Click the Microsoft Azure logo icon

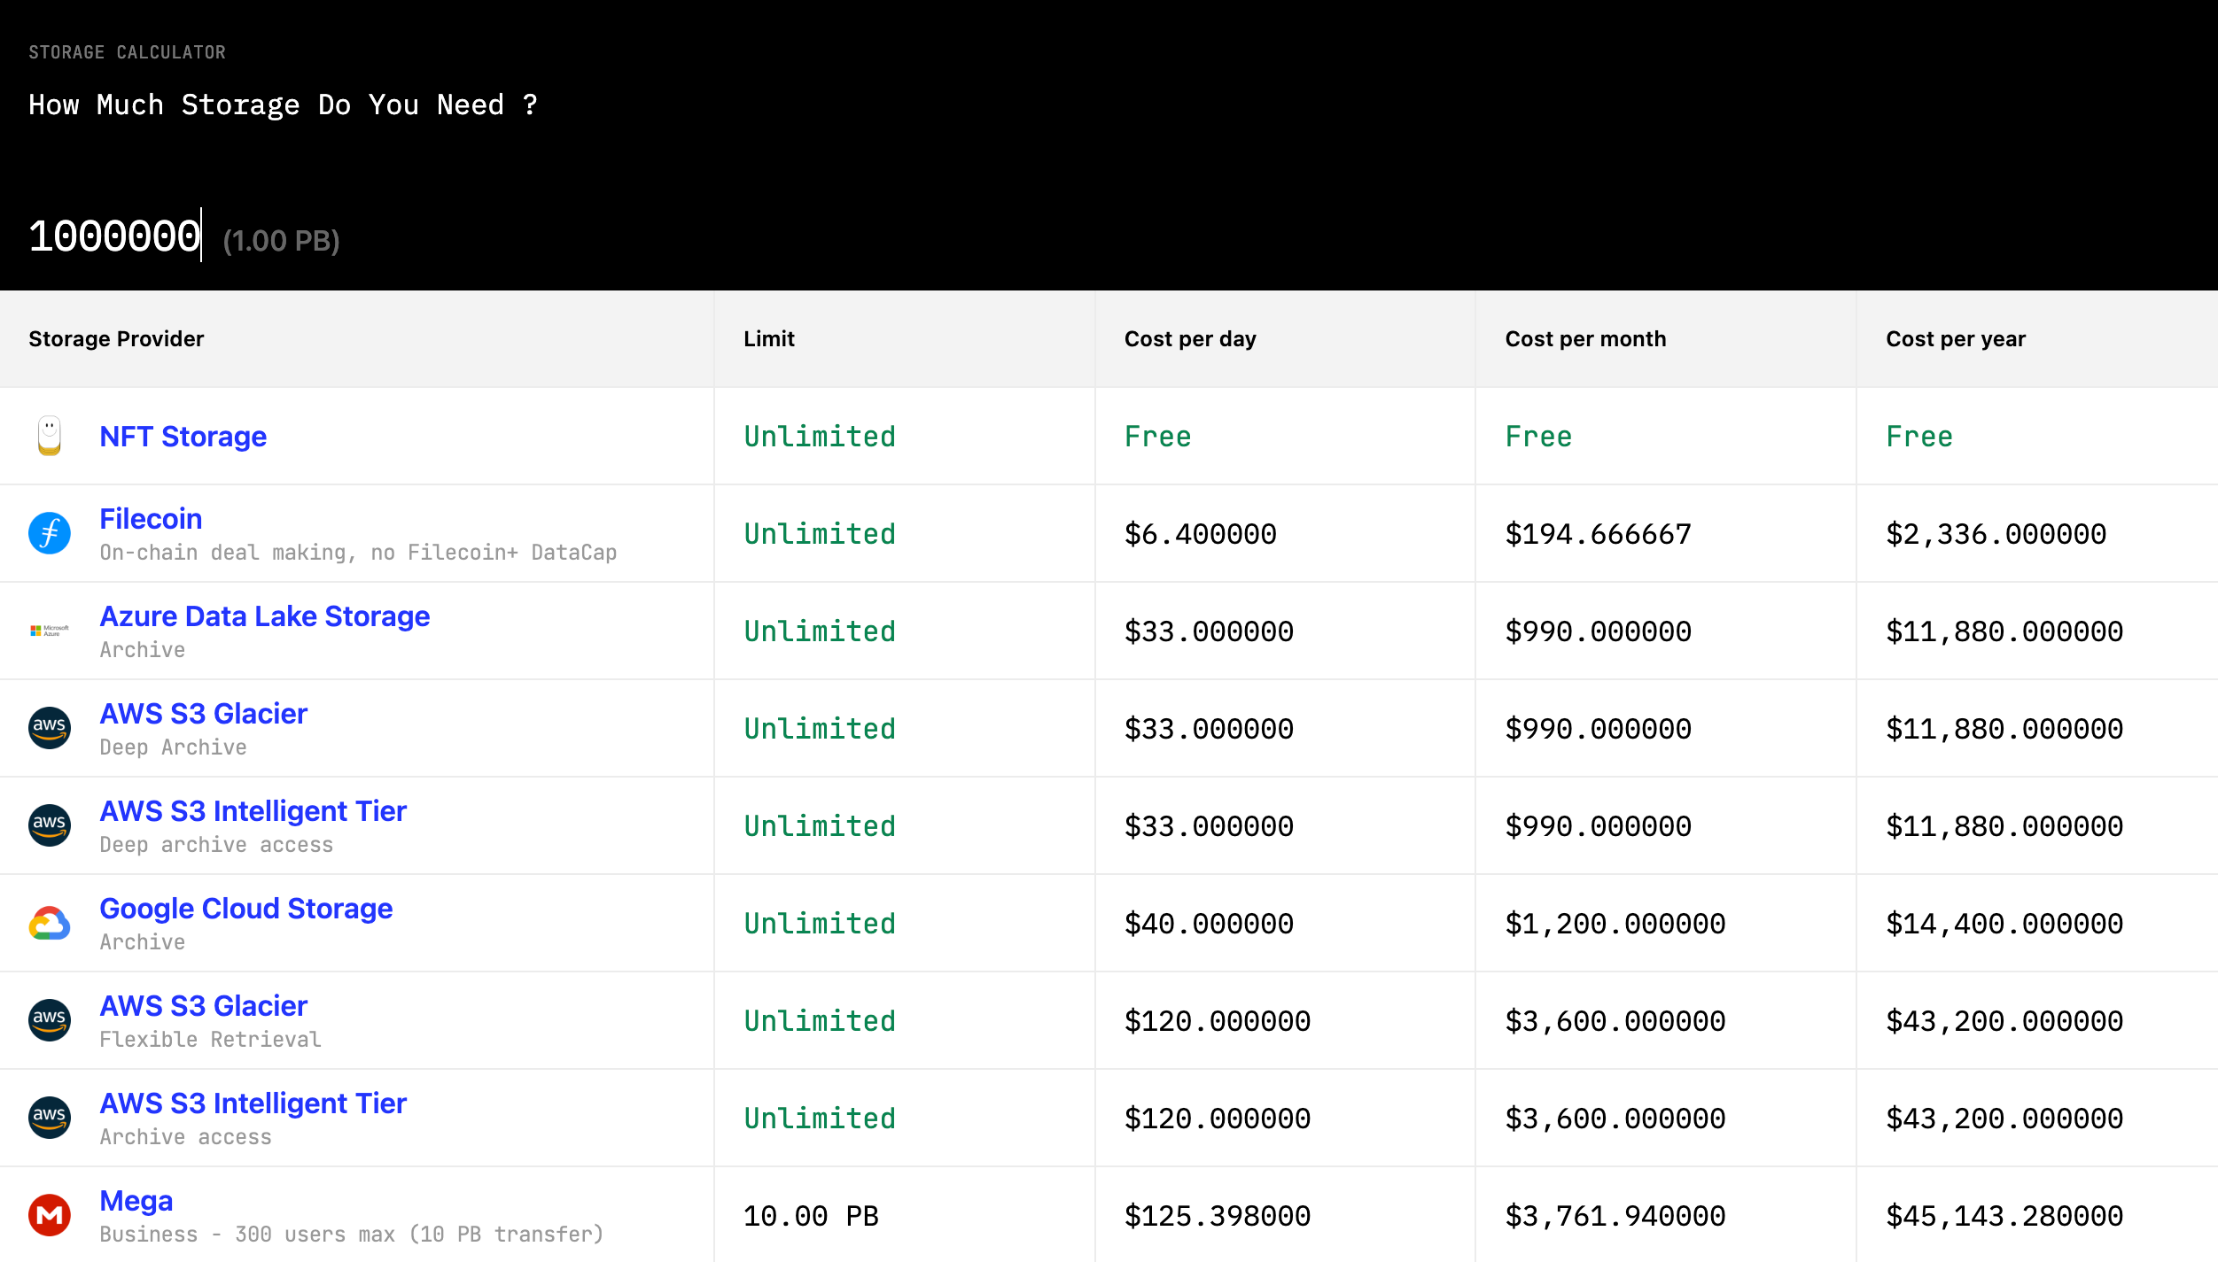click(50, 631)
